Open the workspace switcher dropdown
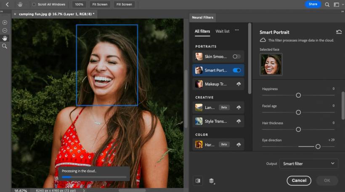This screenshot has width=345, height=192. click(337, 4)
